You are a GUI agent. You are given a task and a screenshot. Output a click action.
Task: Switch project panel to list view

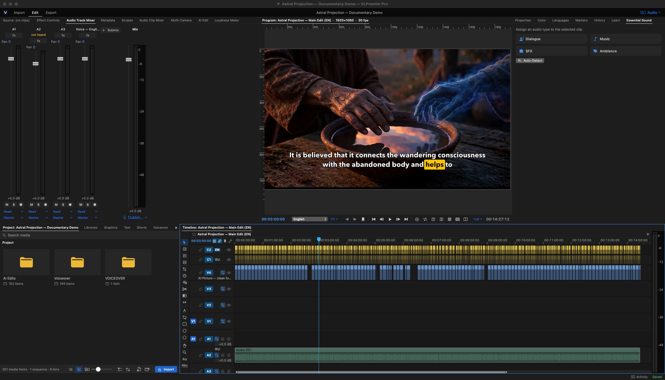coord(71,370)
